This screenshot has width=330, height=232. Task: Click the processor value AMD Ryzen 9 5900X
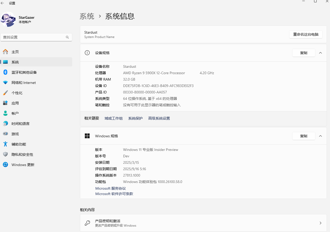(x=154, y=73)
